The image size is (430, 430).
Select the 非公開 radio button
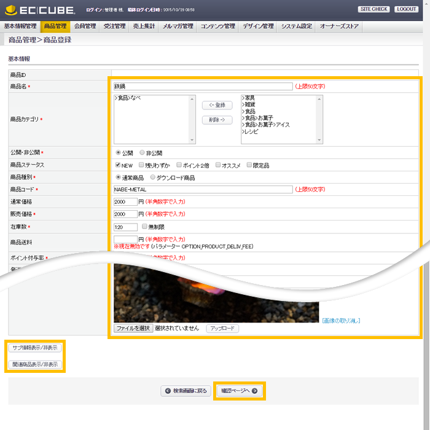coord(143,153)
